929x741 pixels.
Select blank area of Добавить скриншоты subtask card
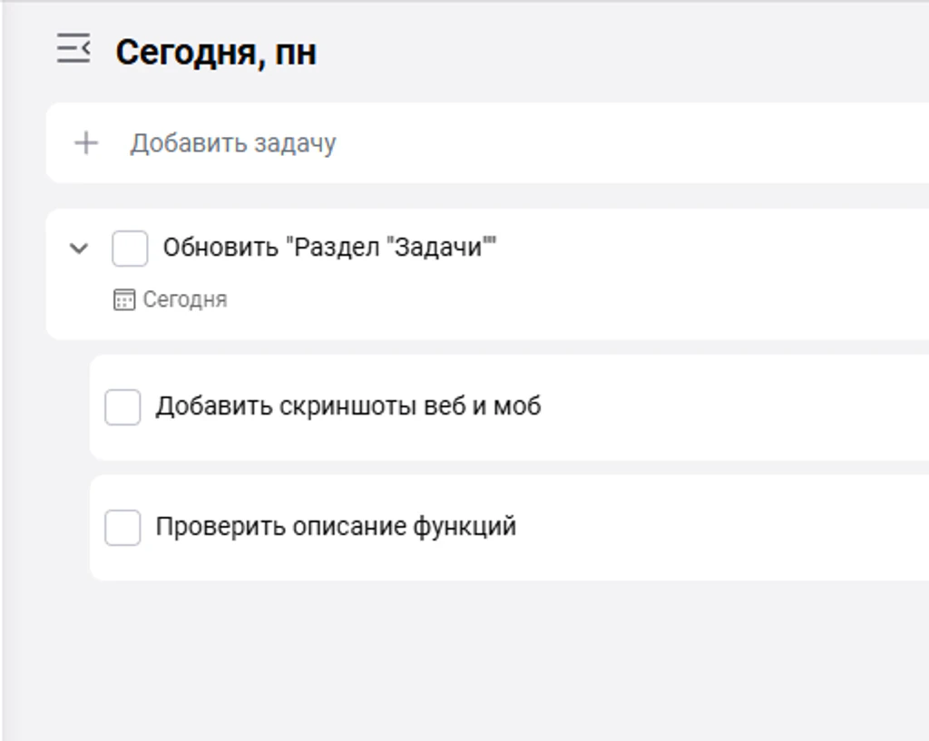(x=735, y=407)
